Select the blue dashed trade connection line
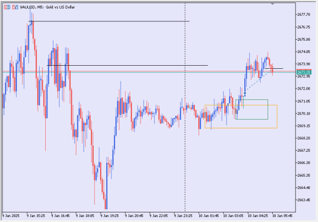This screenshot has width=318, height=222. pyautogui.click(x=258, y=81)
